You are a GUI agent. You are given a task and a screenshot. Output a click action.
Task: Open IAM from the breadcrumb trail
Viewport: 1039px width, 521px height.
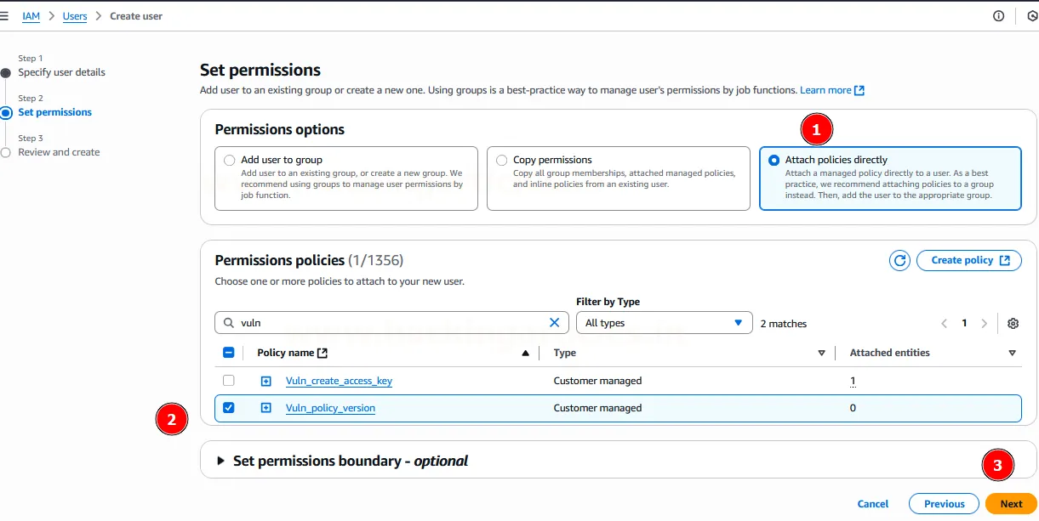coord(31,14)
